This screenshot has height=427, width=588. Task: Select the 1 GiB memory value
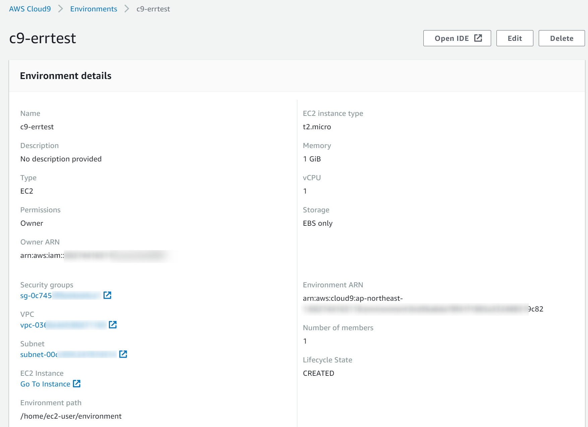pos(312,159)
